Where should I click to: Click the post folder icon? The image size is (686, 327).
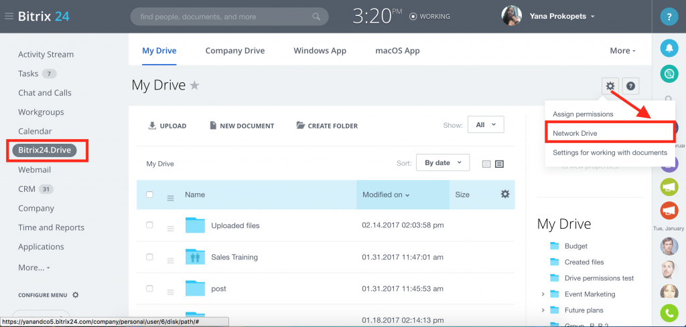pos(195,288)
